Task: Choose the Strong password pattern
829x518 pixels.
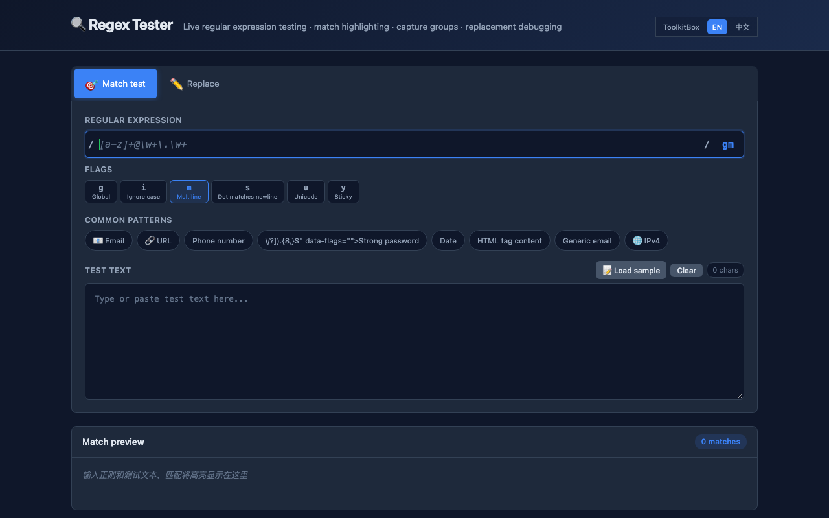Action: tap(342, 240)
